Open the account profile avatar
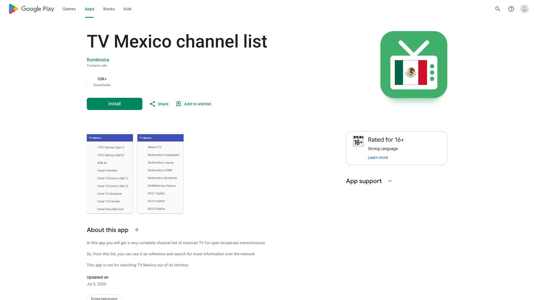Viewport: 534px width, 300px height. tap(525, 9)
